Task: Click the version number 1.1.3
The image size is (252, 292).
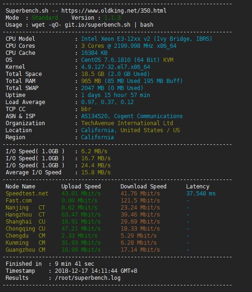Action: pos(113,18)
